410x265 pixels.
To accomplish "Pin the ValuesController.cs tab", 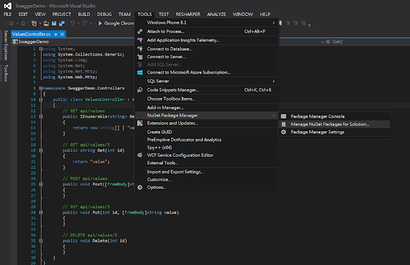I will [x=56, y=33].
